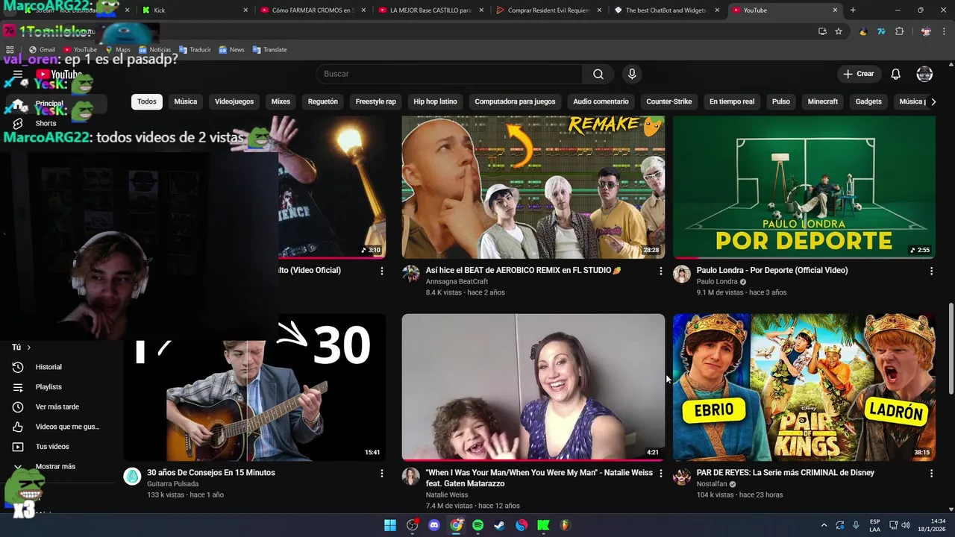Click the Guitarra Pulsada channel avatar
Viewport: 955px width, 537px height.
pos(132,477)
